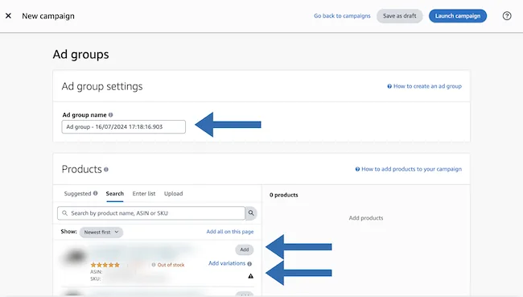Focus the Ad group name field

click(123, 127)
